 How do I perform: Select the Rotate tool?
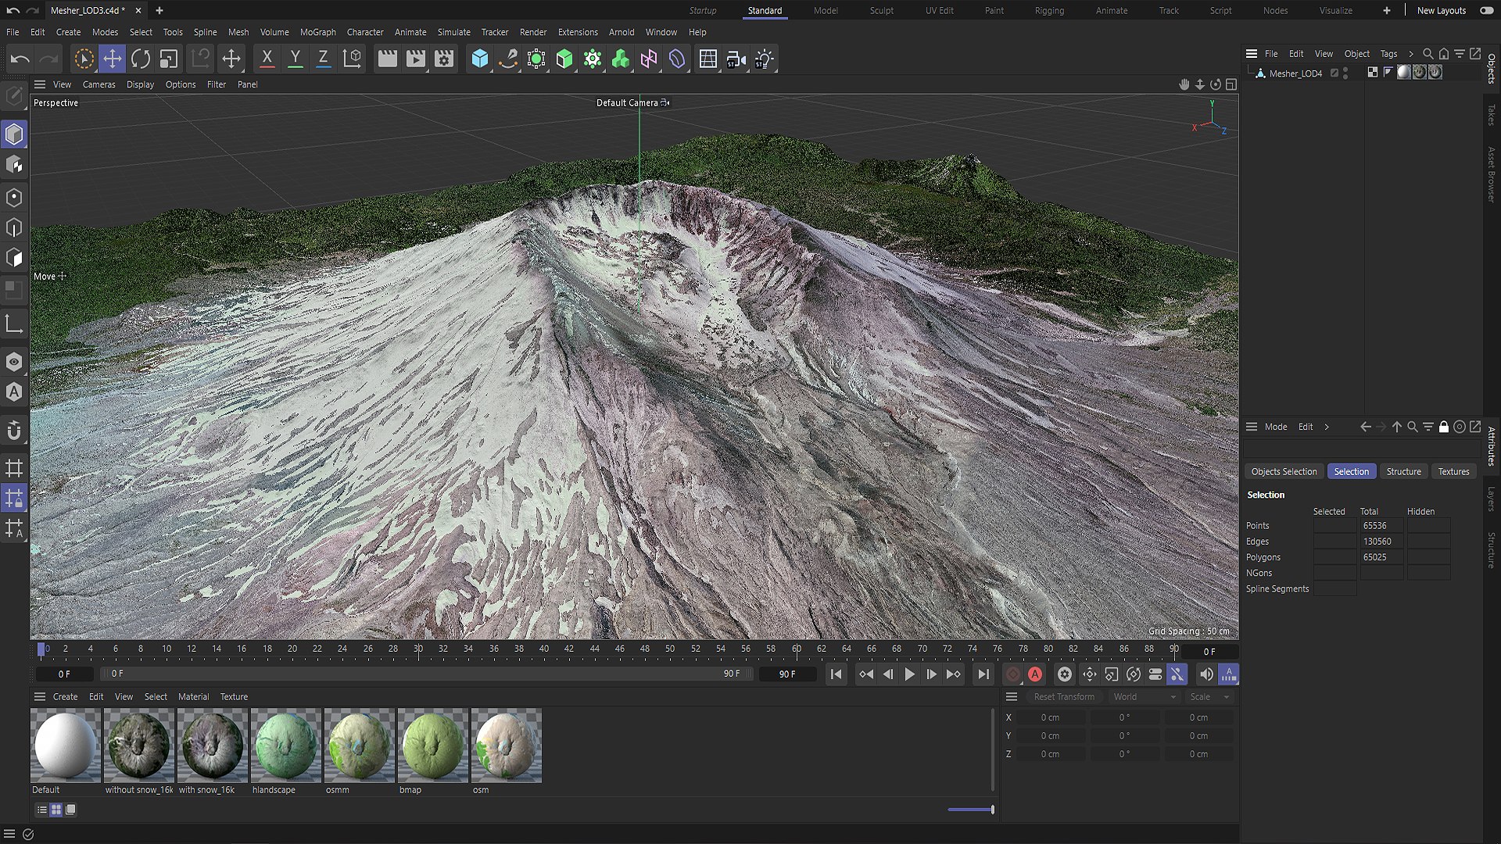141,59
